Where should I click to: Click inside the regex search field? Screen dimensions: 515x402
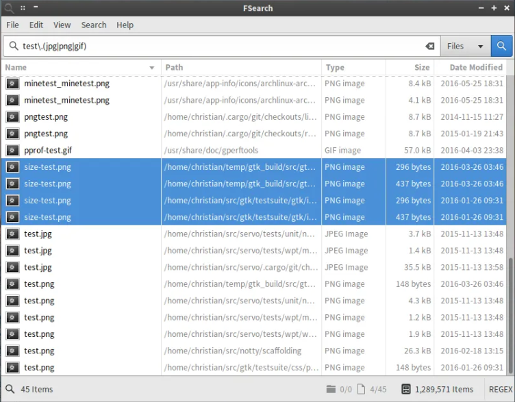click(x=222, y=46)
